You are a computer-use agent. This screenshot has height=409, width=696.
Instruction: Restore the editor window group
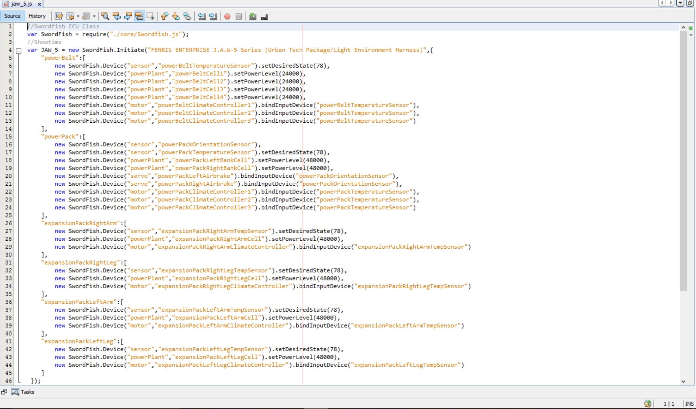[690, 3]
